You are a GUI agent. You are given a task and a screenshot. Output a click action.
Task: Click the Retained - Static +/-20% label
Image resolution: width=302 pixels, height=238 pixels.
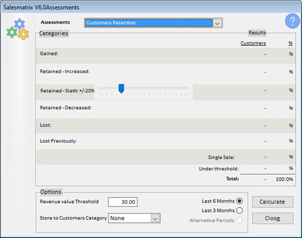[x=67, y=91]
